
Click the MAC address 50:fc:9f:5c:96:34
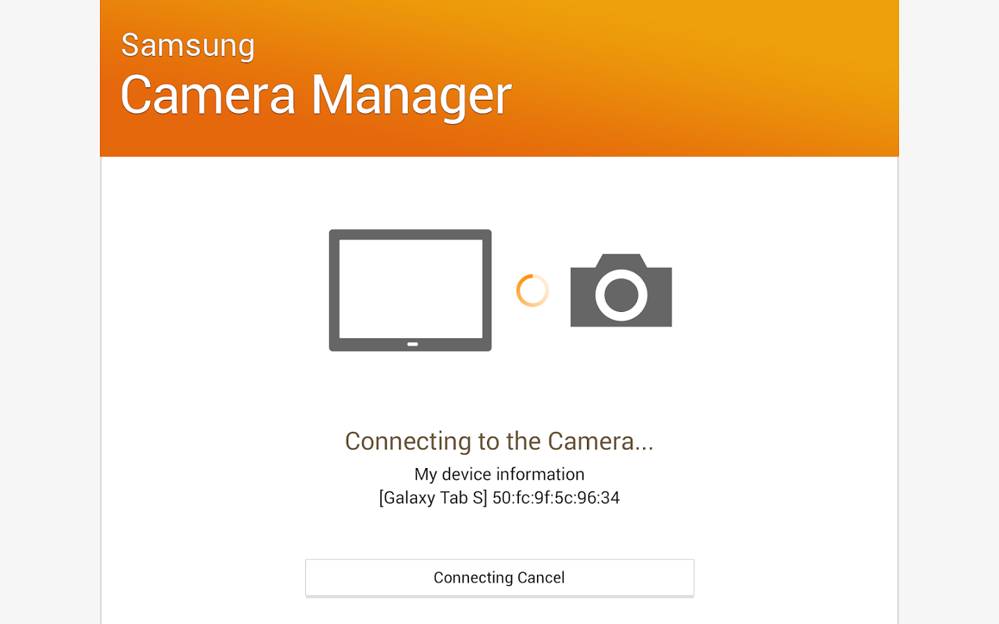pyautogui.click(x=556, y=498)
